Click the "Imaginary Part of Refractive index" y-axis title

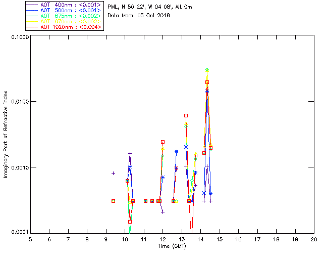(6, 134)
